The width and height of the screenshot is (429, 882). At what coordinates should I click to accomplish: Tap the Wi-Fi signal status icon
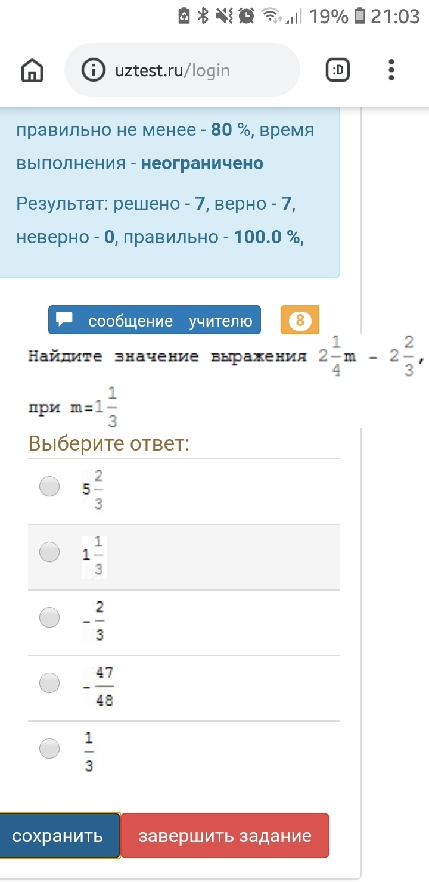pyautogui.click(x=272, y=16)
